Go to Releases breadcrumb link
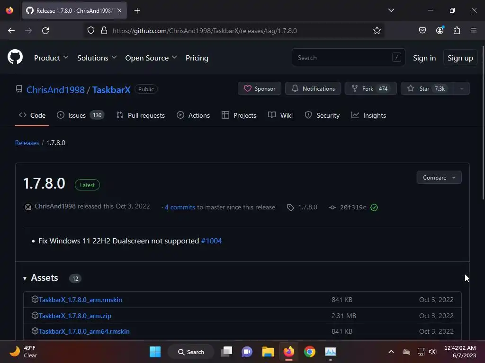The width and height of the screenshot is (485, 363). tap(27, 143)
